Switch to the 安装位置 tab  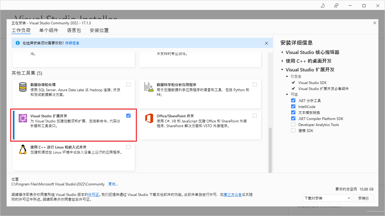pos(99,30)
